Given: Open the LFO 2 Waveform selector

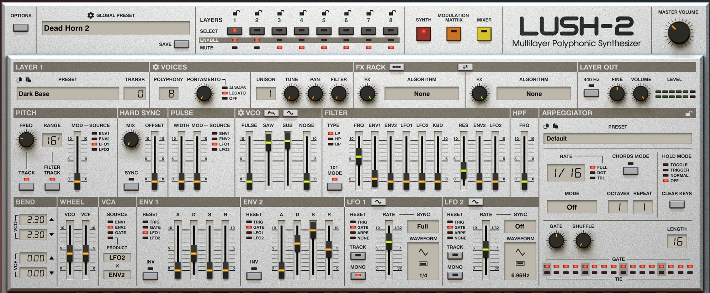Looking at the screenshot, I should pyautogui.click(x=520, y=262).
